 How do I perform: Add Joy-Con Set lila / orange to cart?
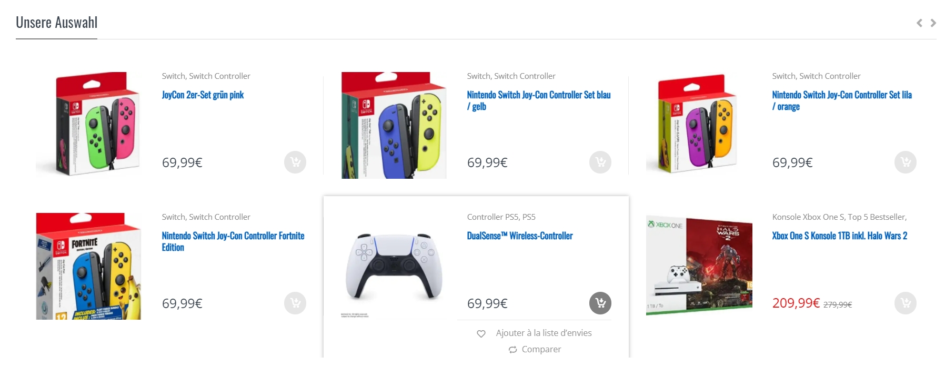(906, 162)
